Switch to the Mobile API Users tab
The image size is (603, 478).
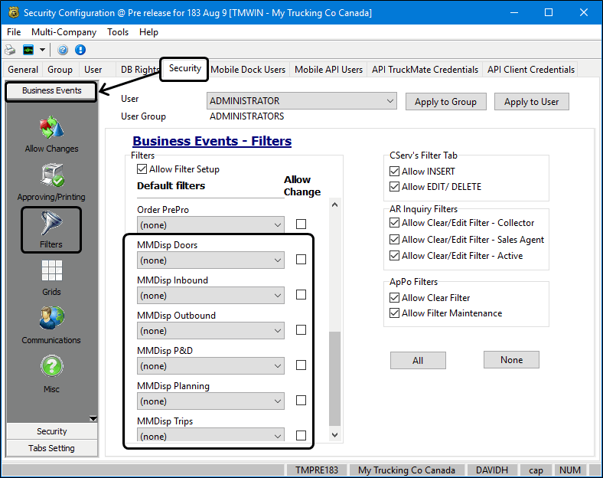coord(328,70)
